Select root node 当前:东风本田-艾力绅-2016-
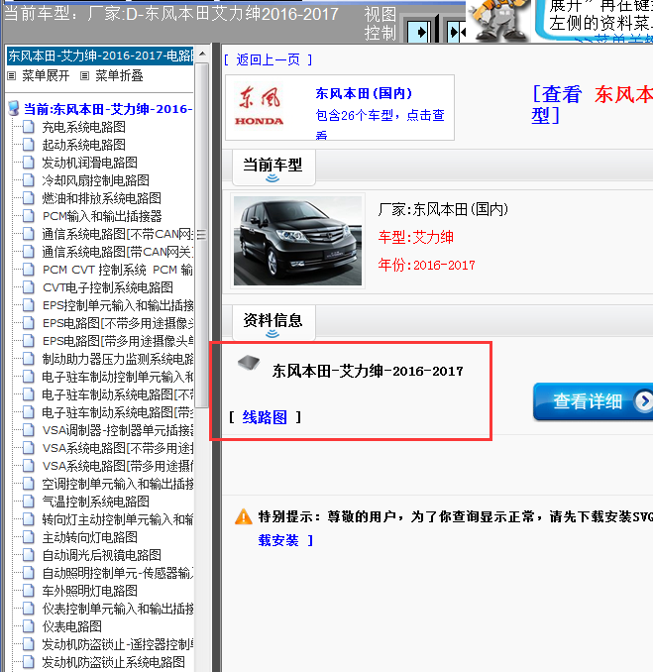 [x=108, y=109]
